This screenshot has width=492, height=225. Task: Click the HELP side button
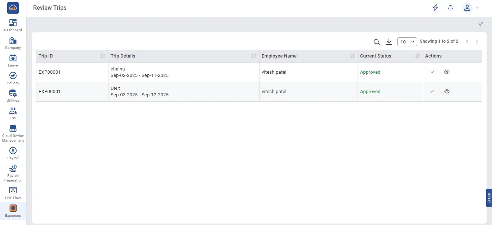pyautogui.click(x=489, y=198)
